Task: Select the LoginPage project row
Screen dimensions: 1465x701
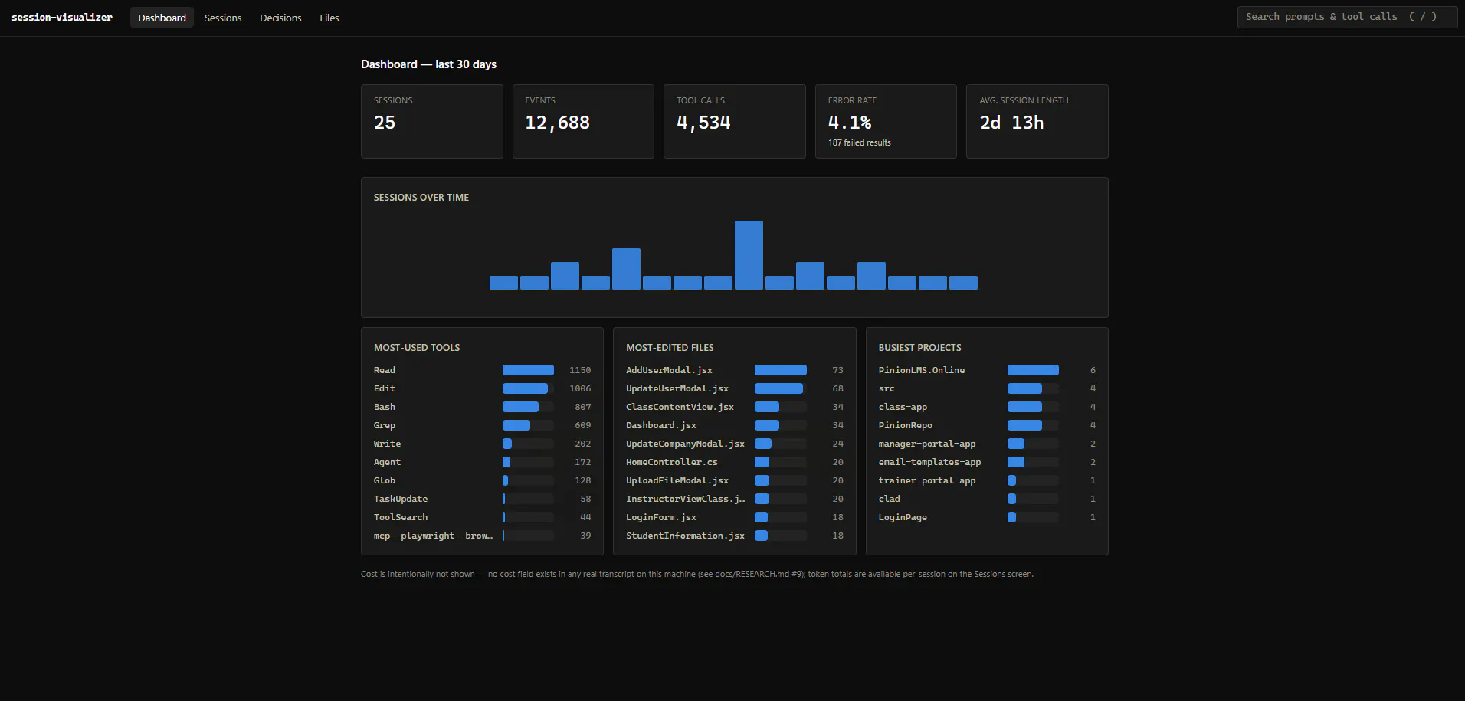Action: [x=987, y=517]
